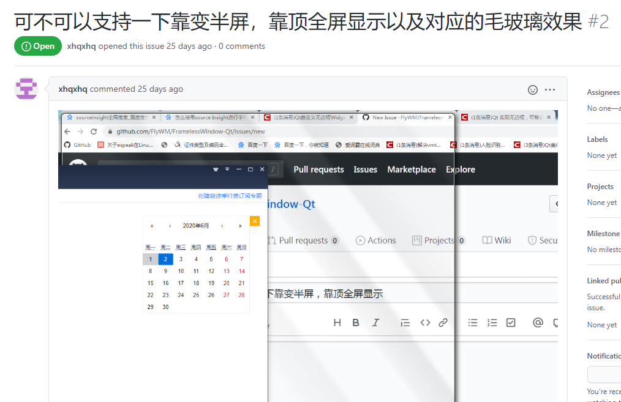The height and width of the screenshot is (402, 621).
Task: Select date 15 in the June 2020 calendar
Action: (150, 283)
